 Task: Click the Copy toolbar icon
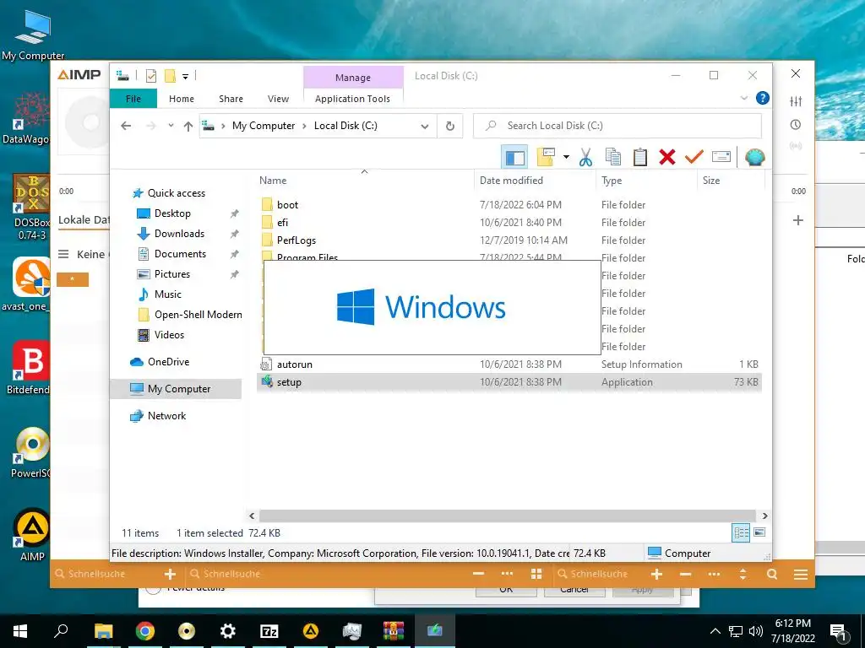tap(613, 157)
